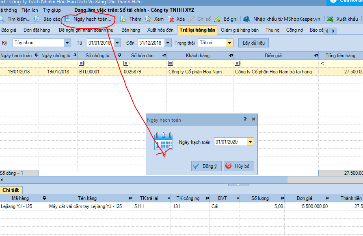Click the Tìm kiếm search button

click(x=15, y=19)
